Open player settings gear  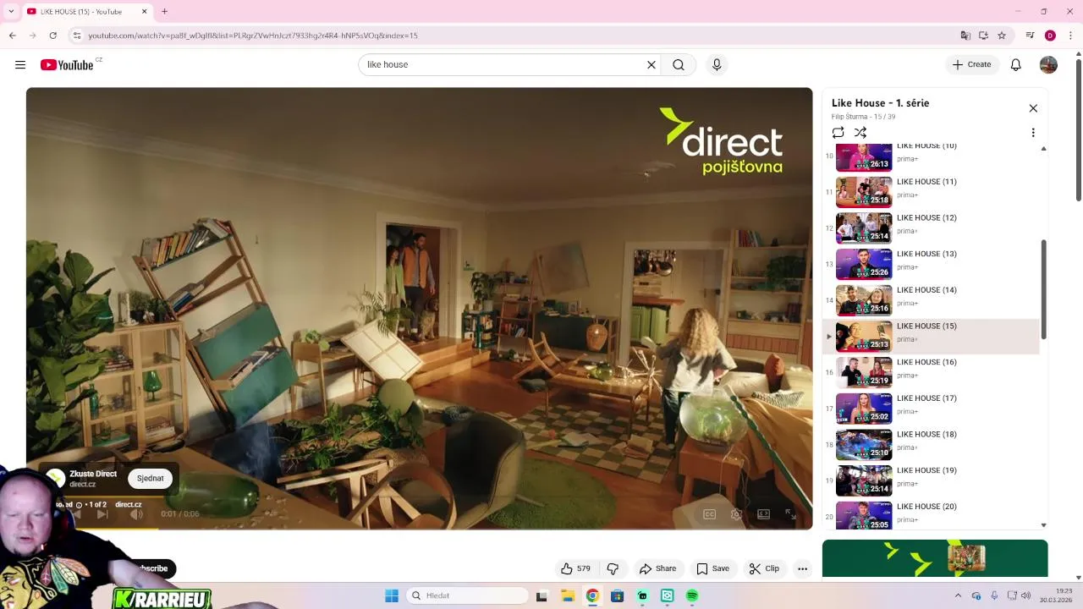(736, 514)
